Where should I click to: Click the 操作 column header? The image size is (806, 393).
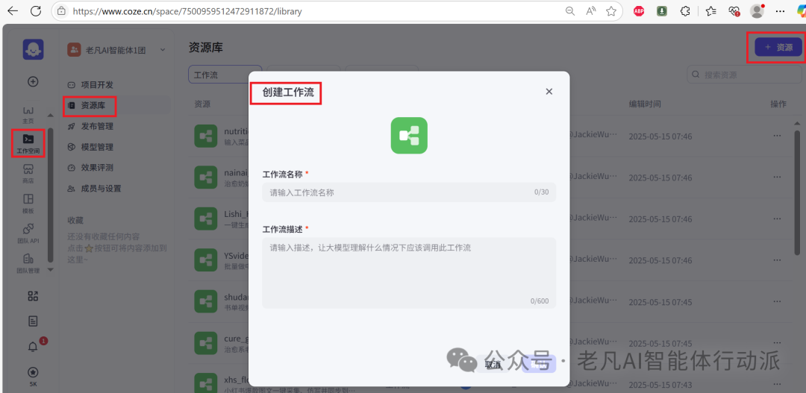(778, 104)
